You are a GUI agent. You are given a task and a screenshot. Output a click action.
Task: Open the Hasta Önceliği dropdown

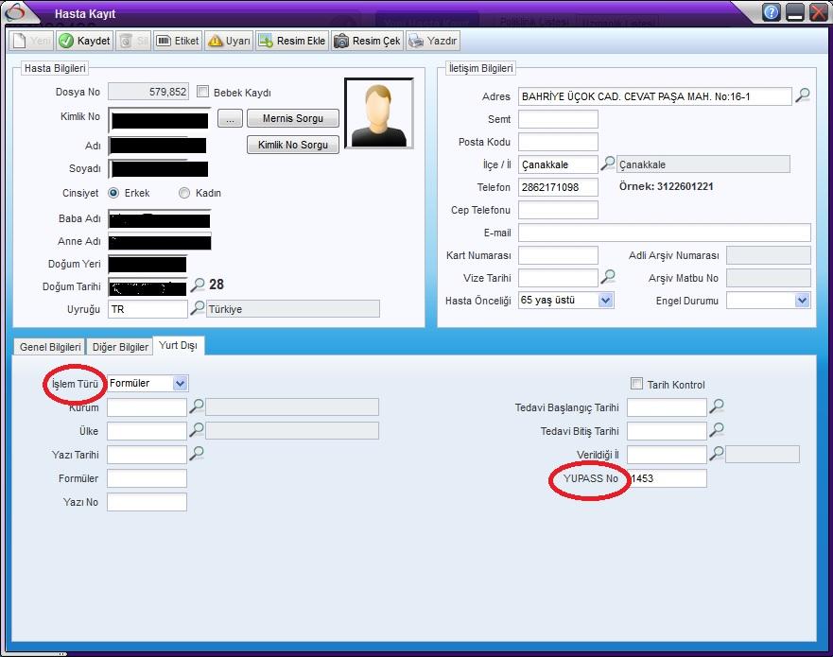605,301
